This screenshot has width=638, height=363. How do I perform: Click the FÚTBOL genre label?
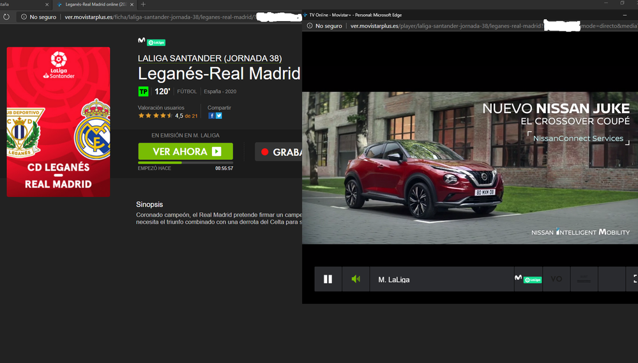[x=186, y=91]
